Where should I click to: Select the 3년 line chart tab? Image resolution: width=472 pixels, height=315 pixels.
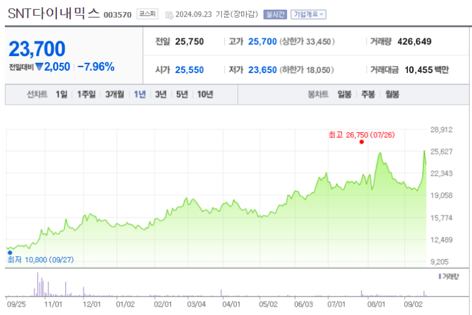(161, 94)
